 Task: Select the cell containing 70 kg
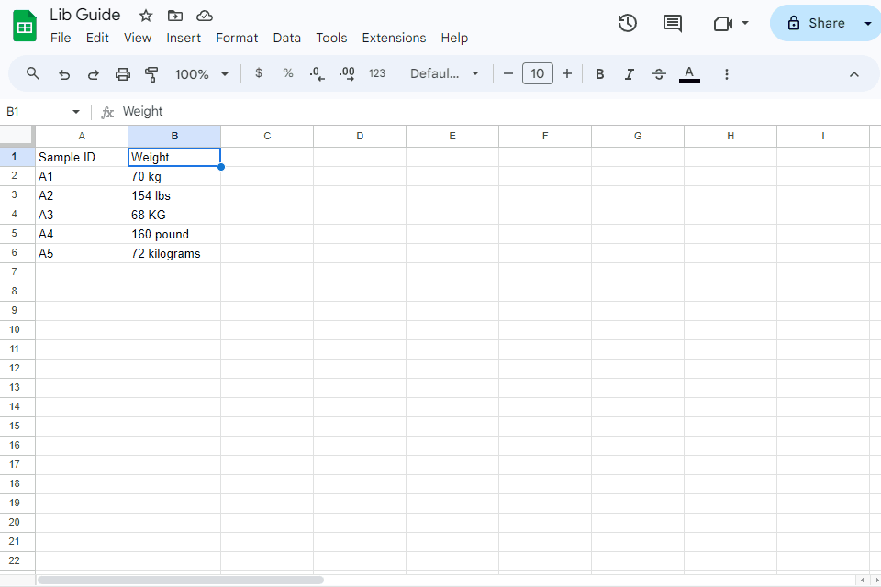pyautogui.click(x=174, y=176)
